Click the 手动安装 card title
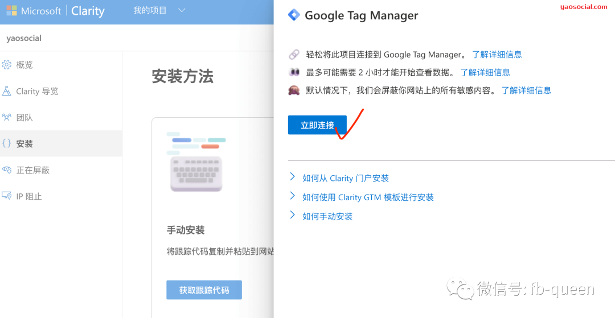This screenshot has width=615, height=318. click(186, 230)
